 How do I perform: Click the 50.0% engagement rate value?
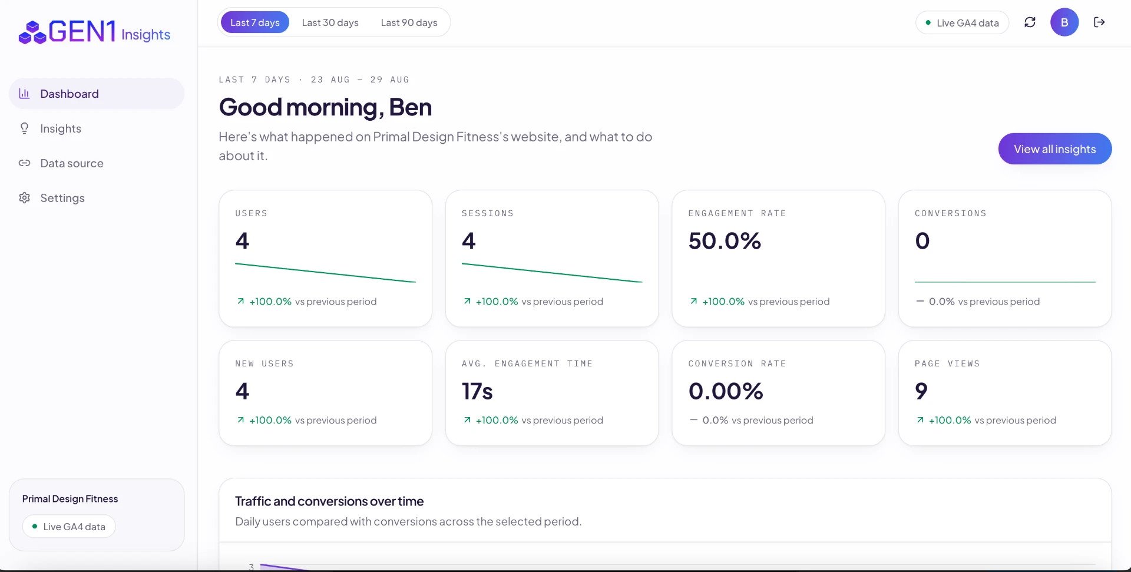pyautogui.click(x=725, y=241)
